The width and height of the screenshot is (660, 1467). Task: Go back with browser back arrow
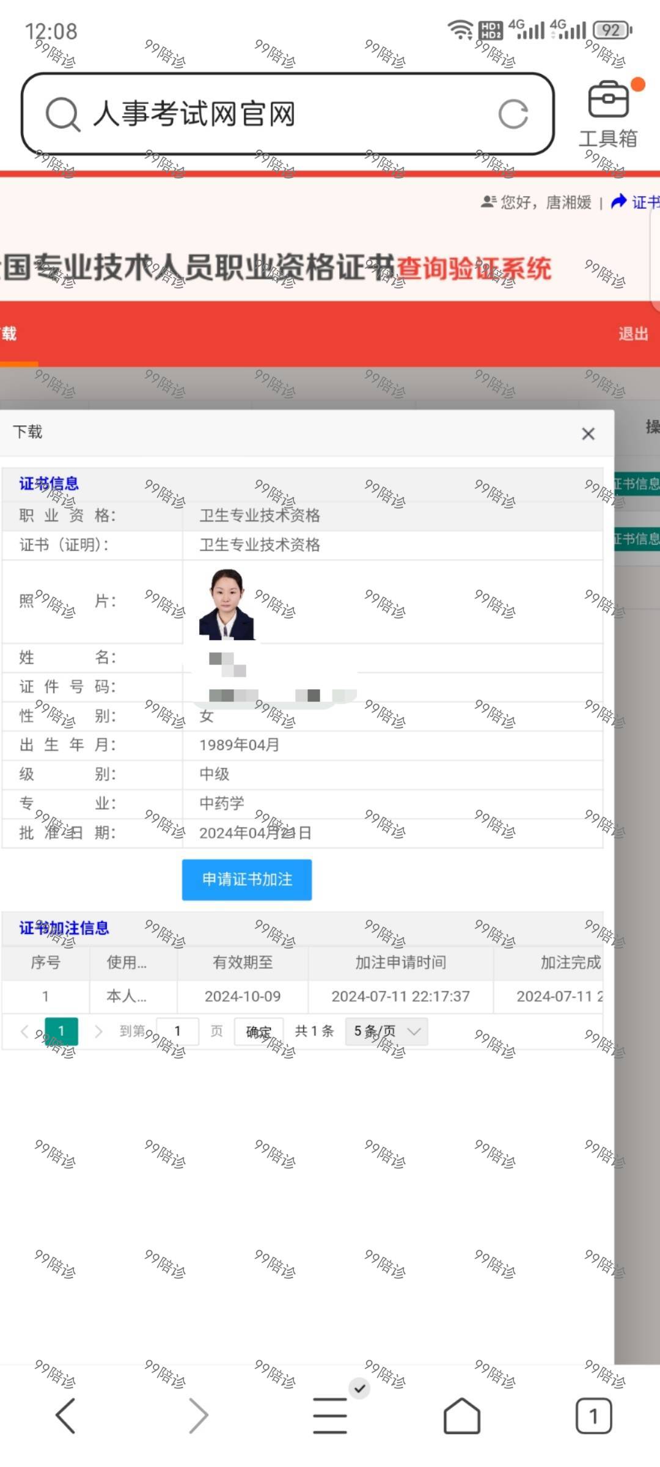[65, 1416]
